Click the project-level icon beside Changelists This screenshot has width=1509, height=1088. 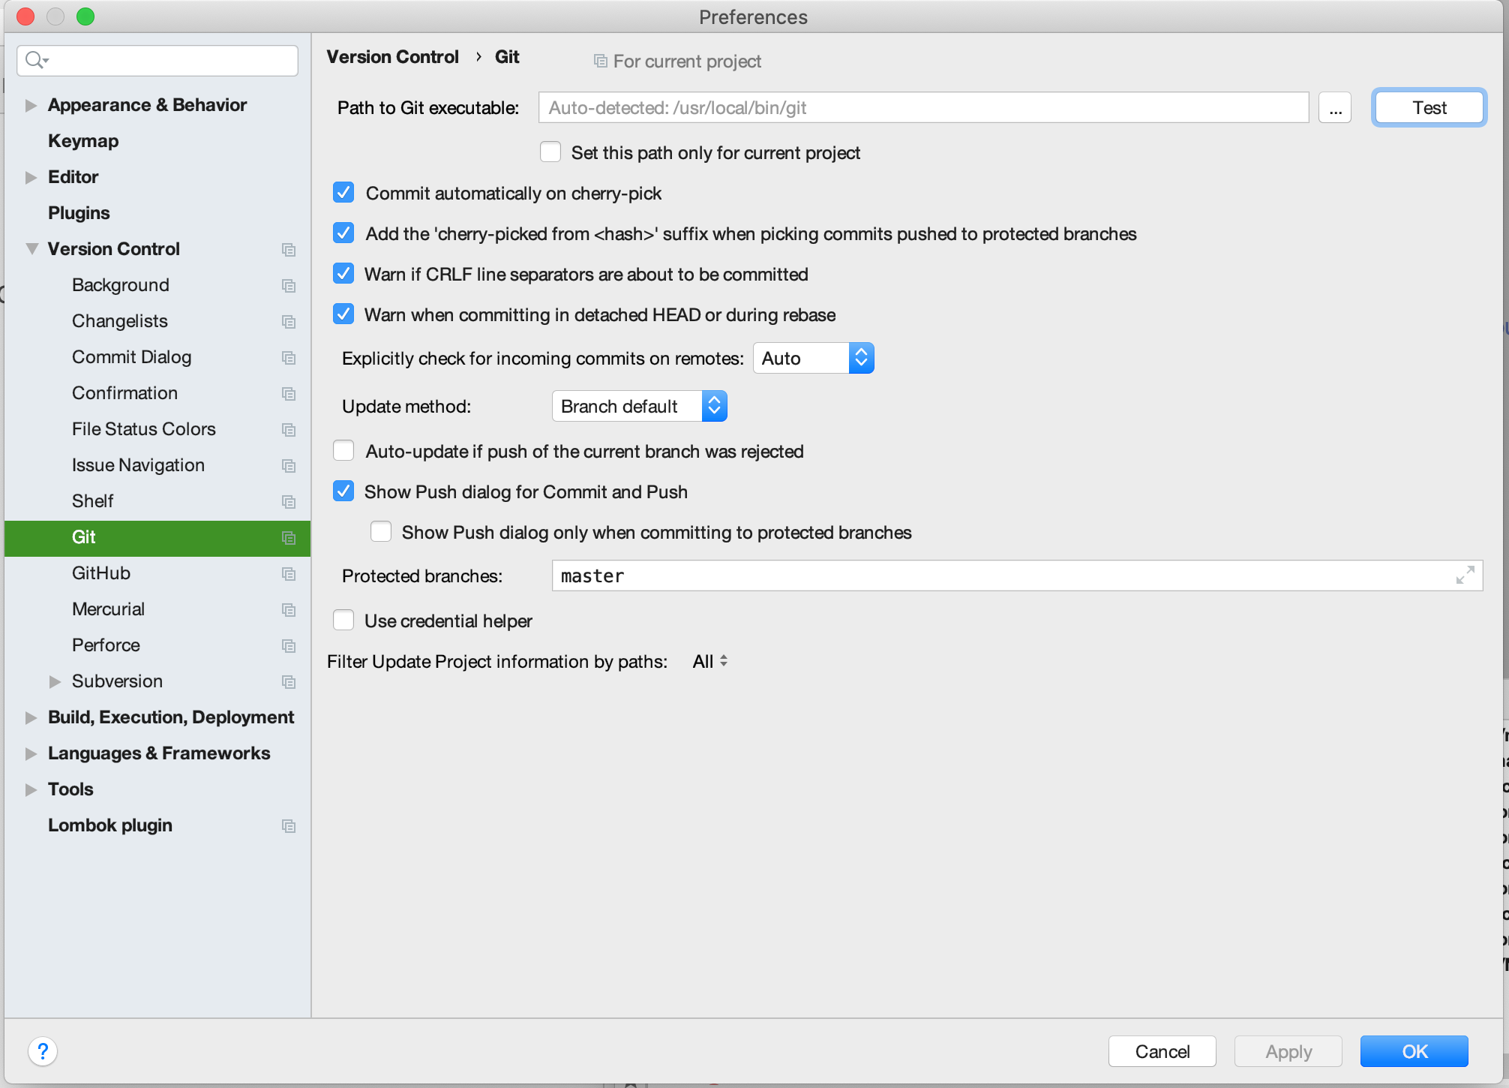point(289,322)
